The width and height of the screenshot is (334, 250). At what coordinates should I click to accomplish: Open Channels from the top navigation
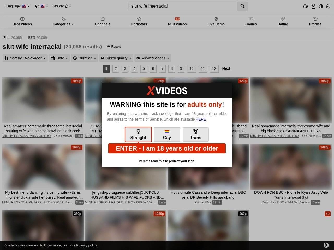pos(103,21)
